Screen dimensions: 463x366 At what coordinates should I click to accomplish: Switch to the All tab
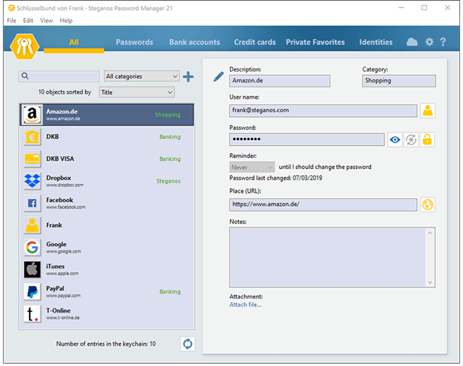pos(74,42)
